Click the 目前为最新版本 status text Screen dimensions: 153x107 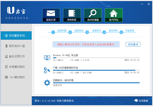[x=65, y=101]
